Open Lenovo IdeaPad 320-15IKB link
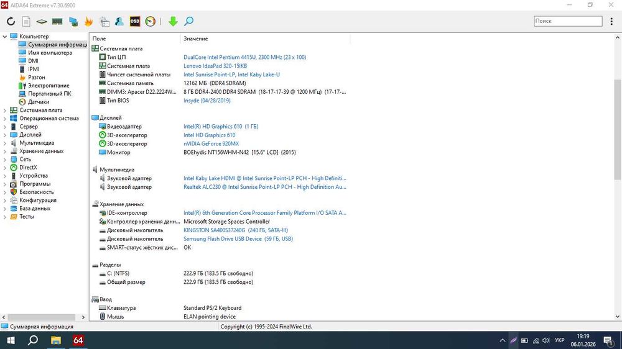Screen dimensions: 622x349 [x=215, y=66]
